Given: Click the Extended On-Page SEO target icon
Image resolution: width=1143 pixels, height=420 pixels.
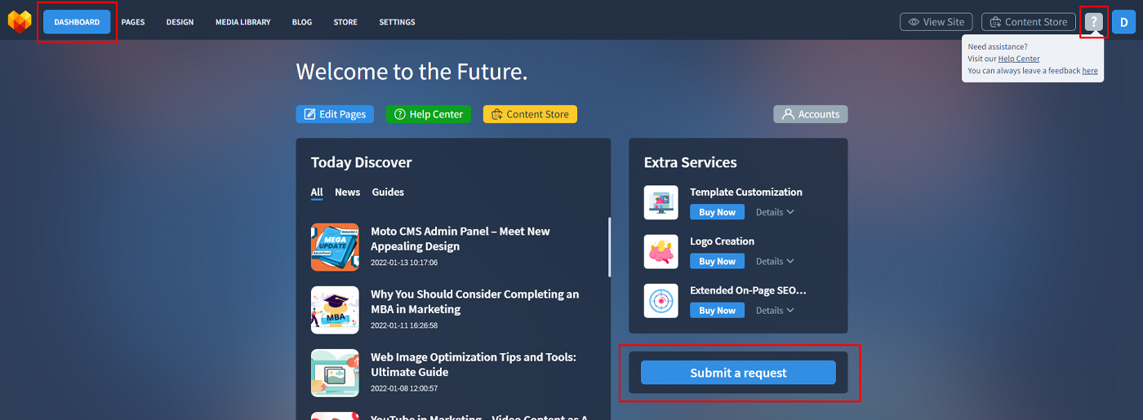Looking at the screenshot, I should tap(660, 301).
